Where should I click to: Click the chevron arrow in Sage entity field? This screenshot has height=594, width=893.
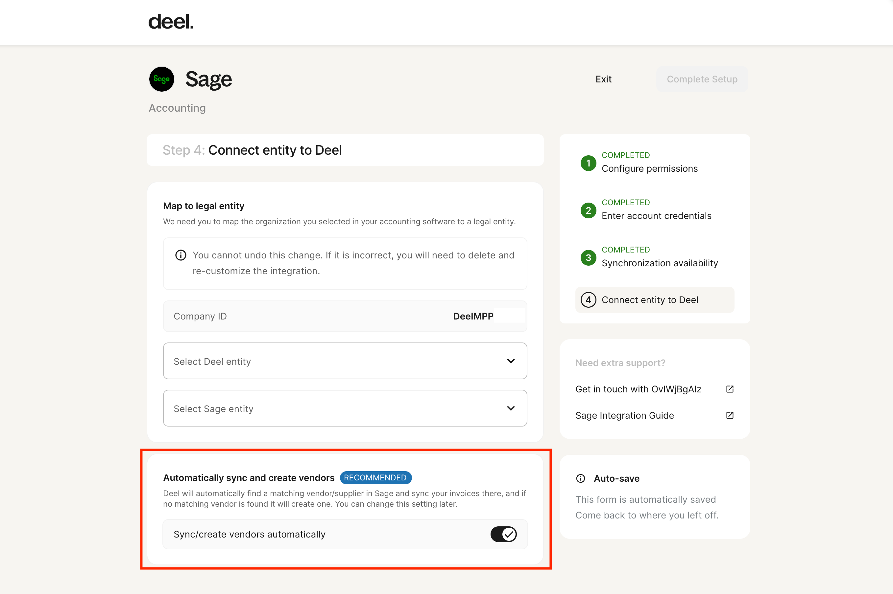pos(511,408)
